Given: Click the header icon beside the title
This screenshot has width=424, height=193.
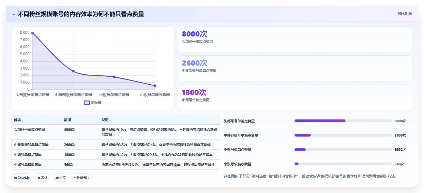Looking at the screenshot, I should [14, 14].
